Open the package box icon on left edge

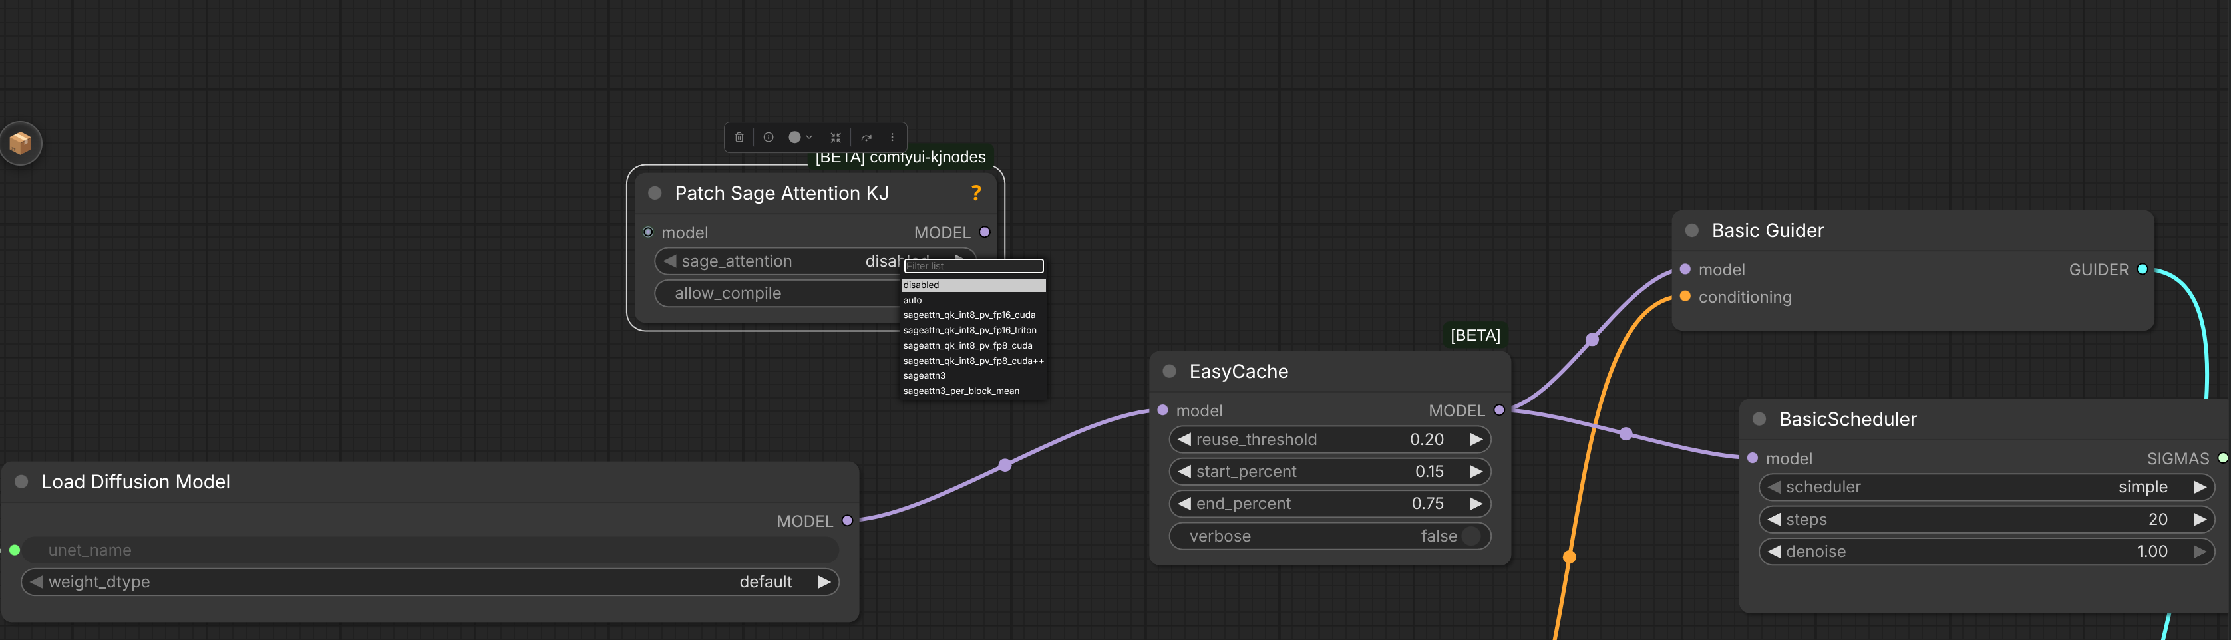[21, 143]
